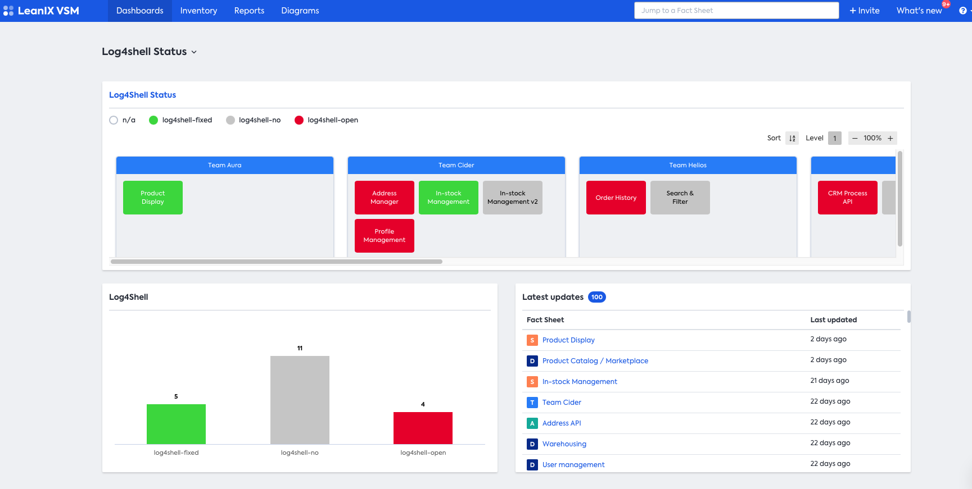Screen dimensions: 972x489
Task: Click the Fact Sheet column header
Action: click(x=545, y=320)
